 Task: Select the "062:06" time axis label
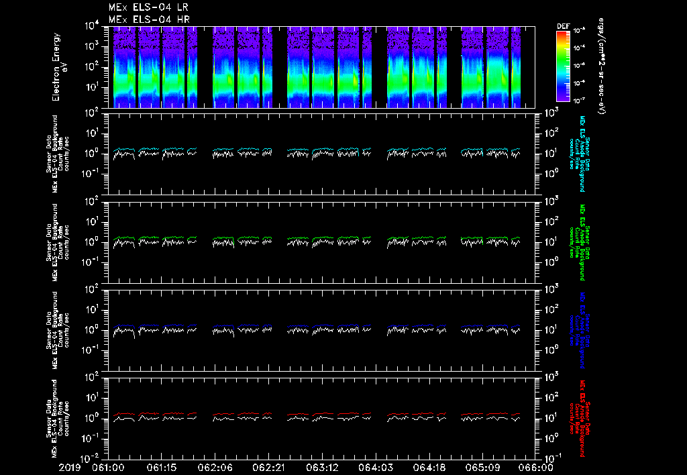[215, 468]
